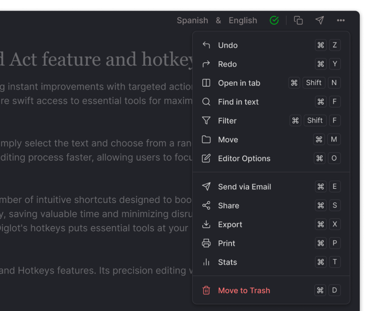The height and width of the screenshot is (311, 389).
Task: Click the printer Print icon
Action: click(x=206, y=243)
